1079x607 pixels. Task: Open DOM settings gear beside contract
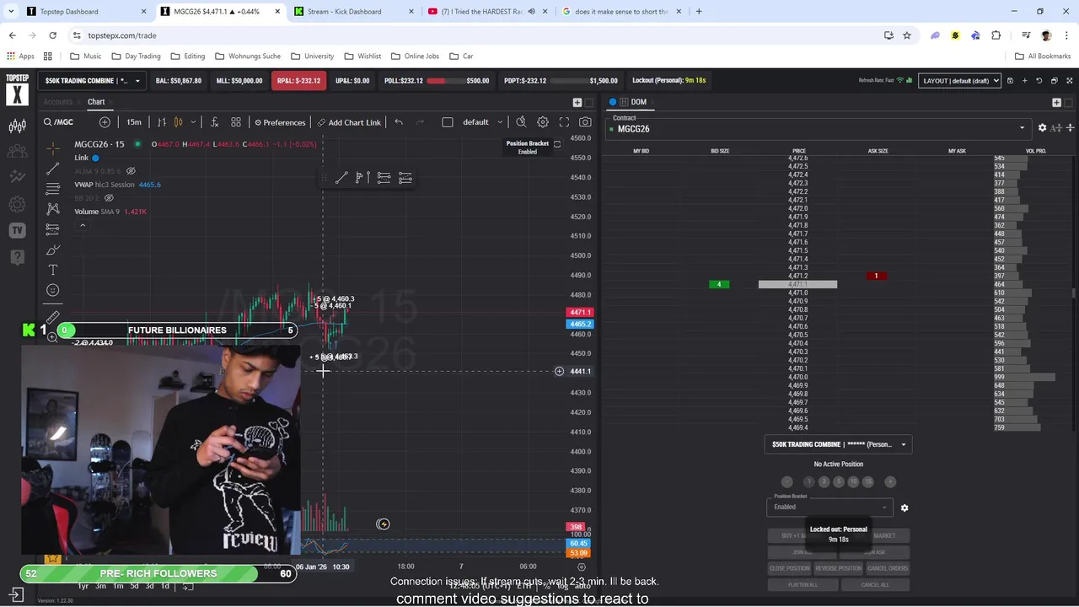click(x=1042, y=128)
